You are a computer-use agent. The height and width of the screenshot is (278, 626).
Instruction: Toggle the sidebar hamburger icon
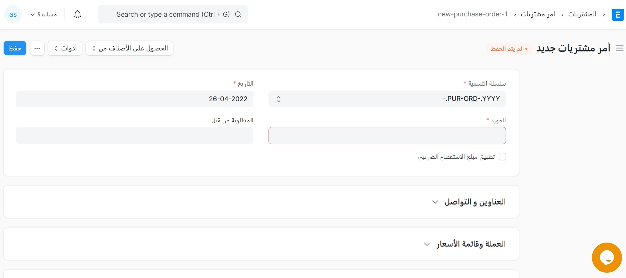pos(620,48)
